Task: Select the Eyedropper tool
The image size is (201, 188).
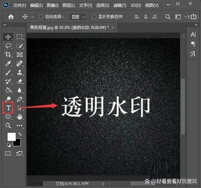Action: (8, 64)
